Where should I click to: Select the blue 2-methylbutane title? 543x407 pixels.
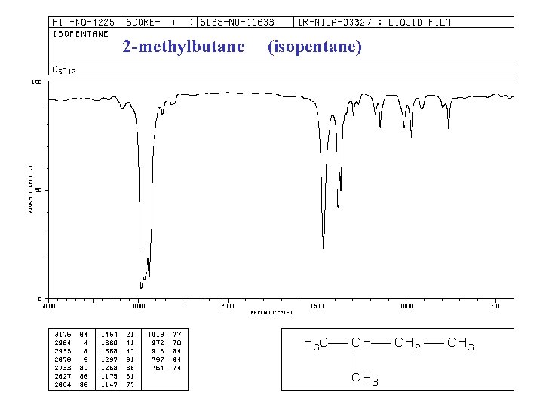click(183, 47)
